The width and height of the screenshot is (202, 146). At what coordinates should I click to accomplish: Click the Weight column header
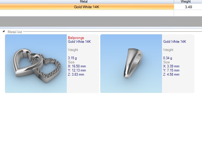click(x=186, y=2)
